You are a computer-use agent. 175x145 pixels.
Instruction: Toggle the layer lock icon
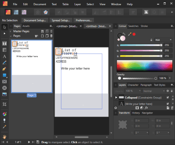pos(172,91)
